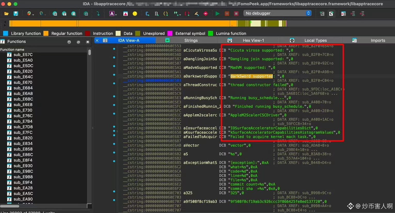Save the database using the floppy disk icon
This screenshot has height=213, width=395.
pyautogui.click(x=16, y=13)
